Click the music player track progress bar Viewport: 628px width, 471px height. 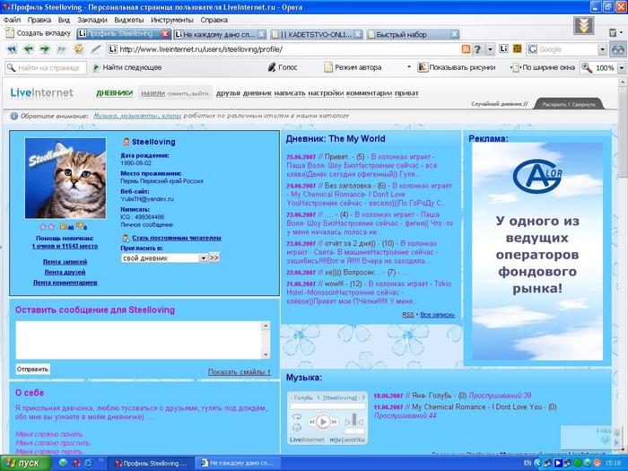pos(327,406)
